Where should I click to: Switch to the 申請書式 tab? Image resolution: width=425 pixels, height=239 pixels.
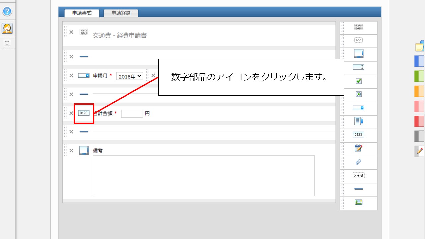point(81,13)
